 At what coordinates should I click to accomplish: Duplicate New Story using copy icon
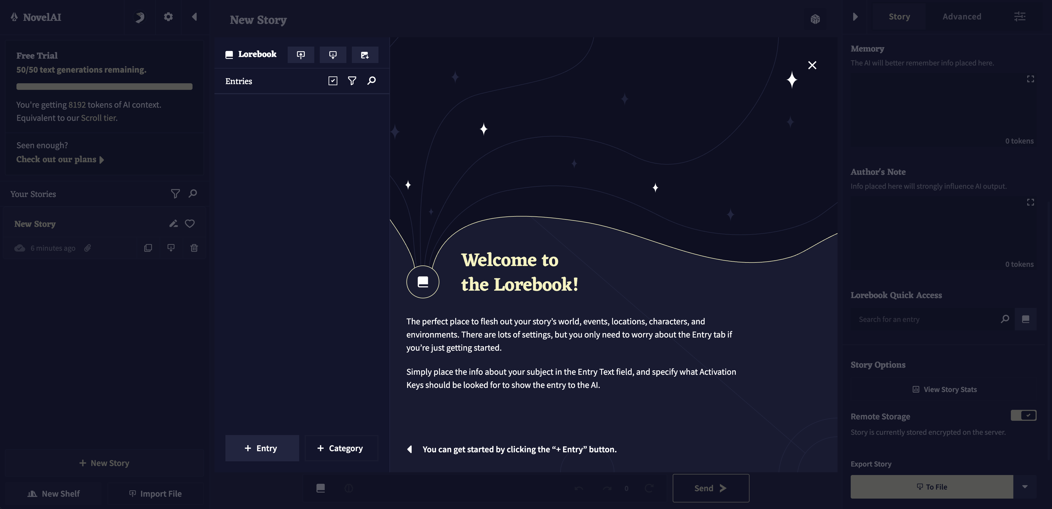pos(148,248)
